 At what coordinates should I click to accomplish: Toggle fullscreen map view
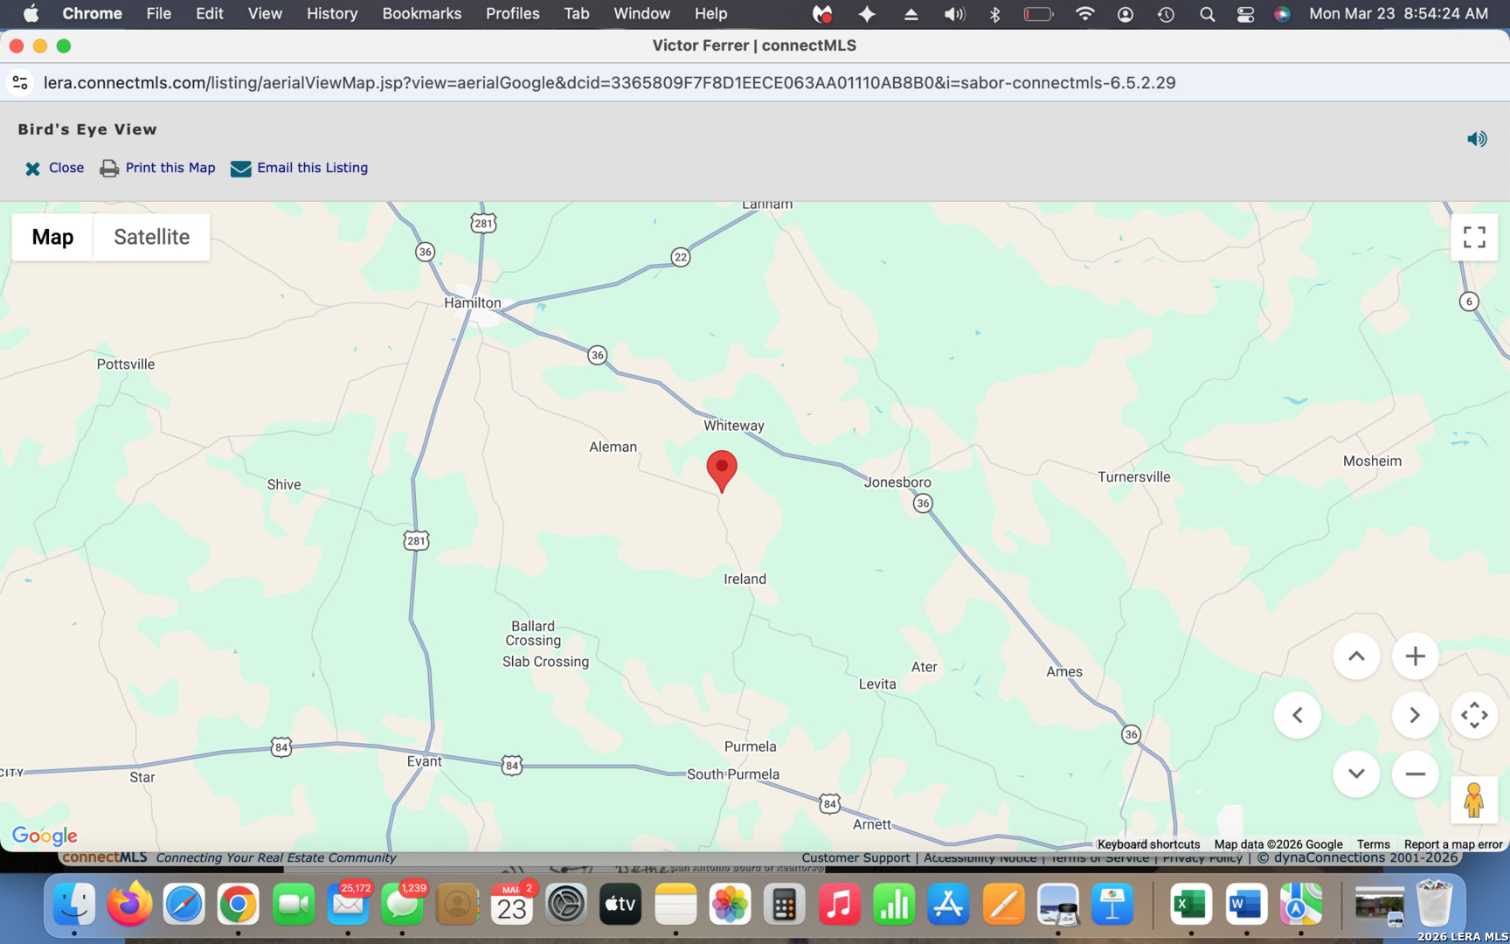point(1473,237)
